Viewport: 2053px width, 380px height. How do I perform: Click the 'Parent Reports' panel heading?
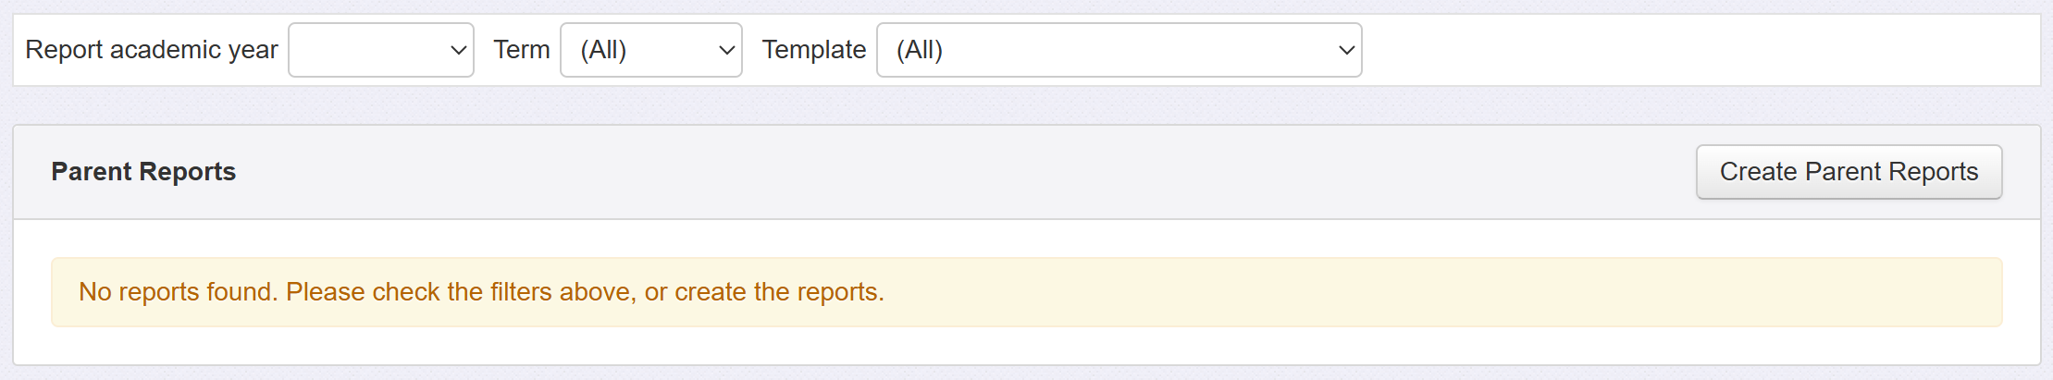coord(143,172)
